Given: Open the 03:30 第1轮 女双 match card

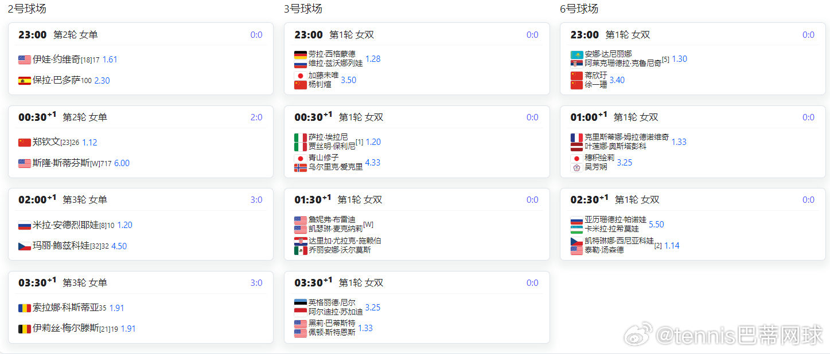Looking at the screenshot, I should coord(417,307).
